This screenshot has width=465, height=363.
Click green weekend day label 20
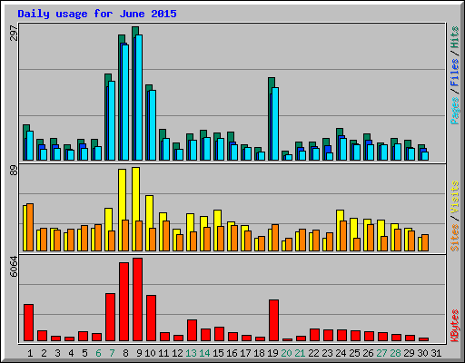tap(286, 353)
